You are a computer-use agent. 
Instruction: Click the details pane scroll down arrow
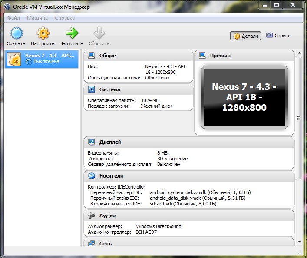tap(299, 242)
